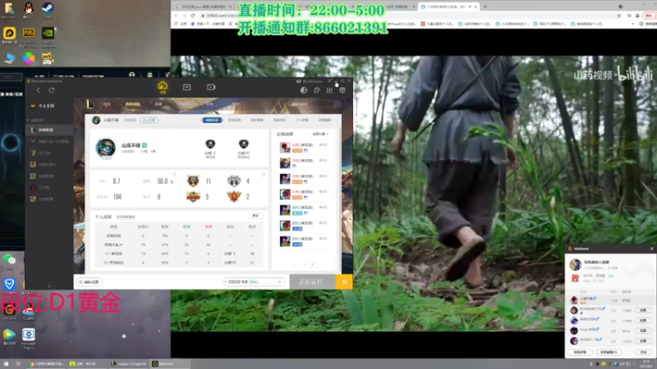
Task: Open the fourth recent match record
Action: tap(304, 194)
